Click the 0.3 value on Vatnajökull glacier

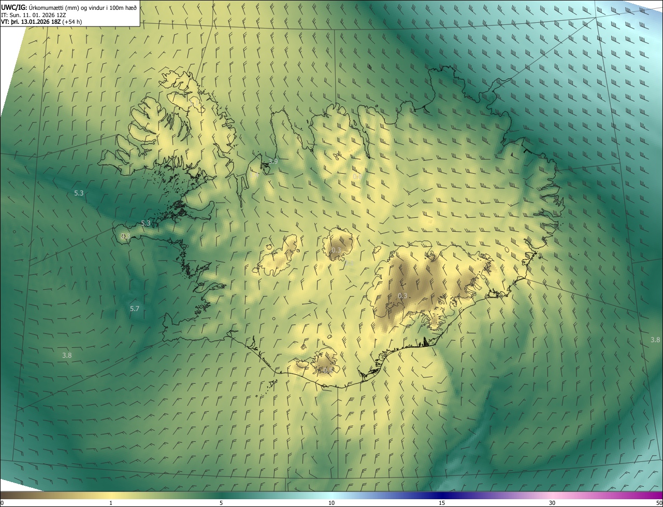click(402, 296)
